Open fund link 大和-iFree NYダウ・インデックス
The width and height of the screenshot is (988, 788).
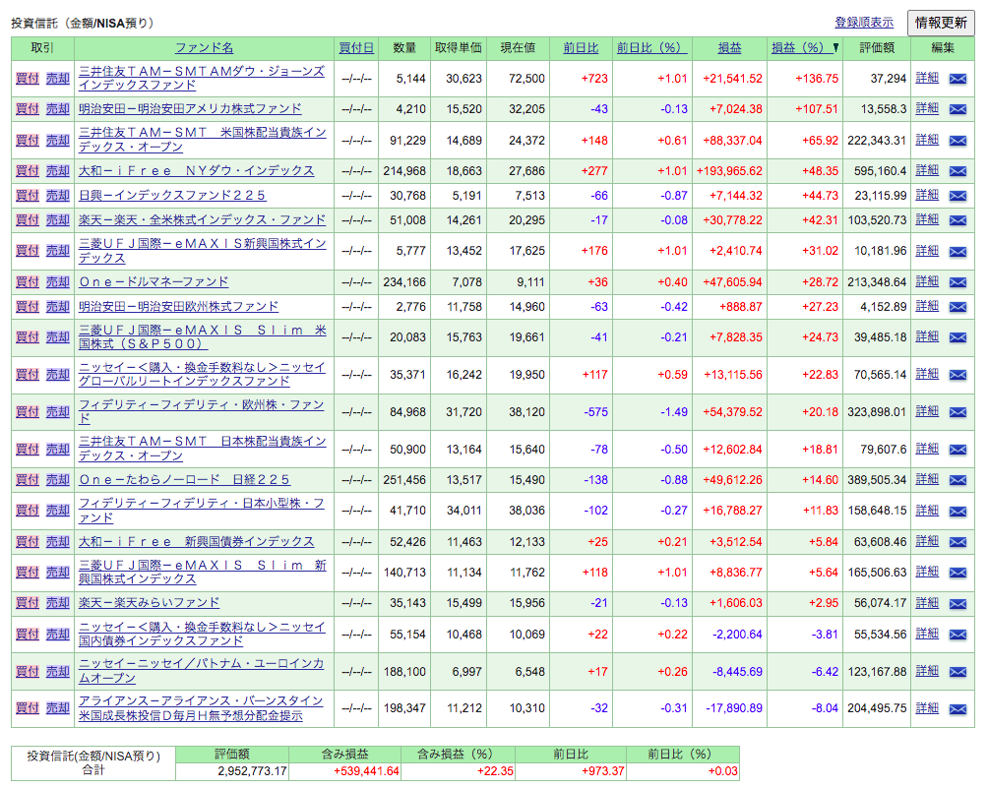pos(196,171)
